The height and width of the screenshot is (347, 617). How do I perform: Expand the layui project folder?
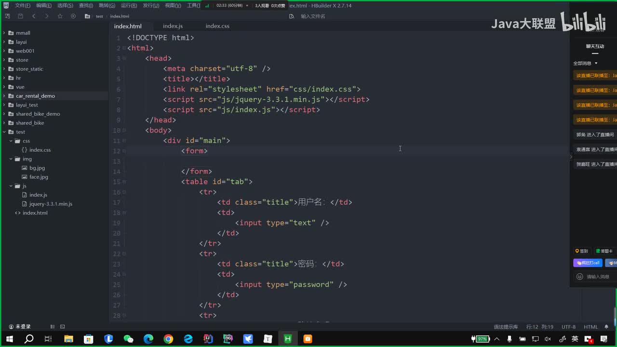(4, 42)
